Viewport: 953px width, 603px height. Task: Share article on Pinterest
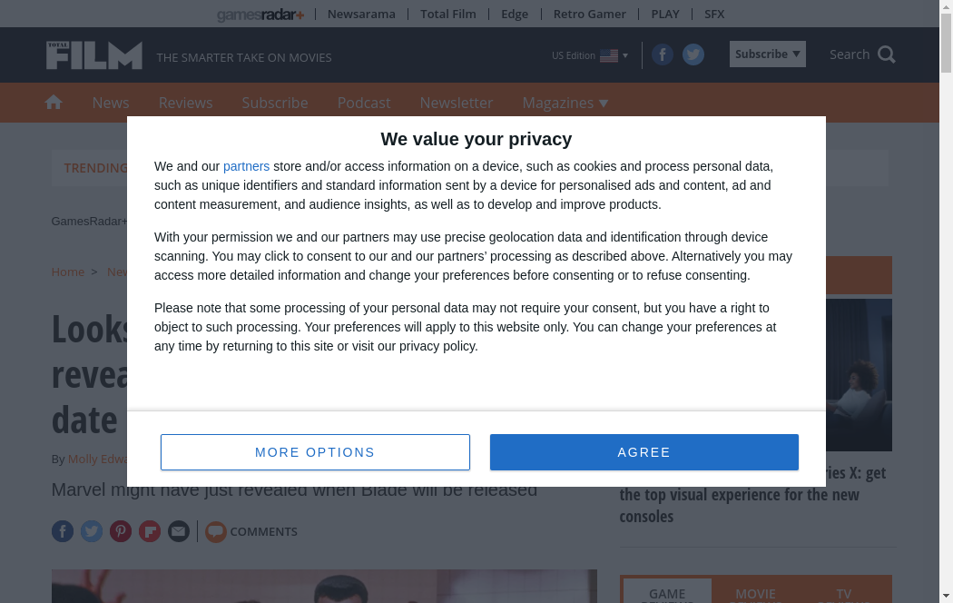coord(121,531)
